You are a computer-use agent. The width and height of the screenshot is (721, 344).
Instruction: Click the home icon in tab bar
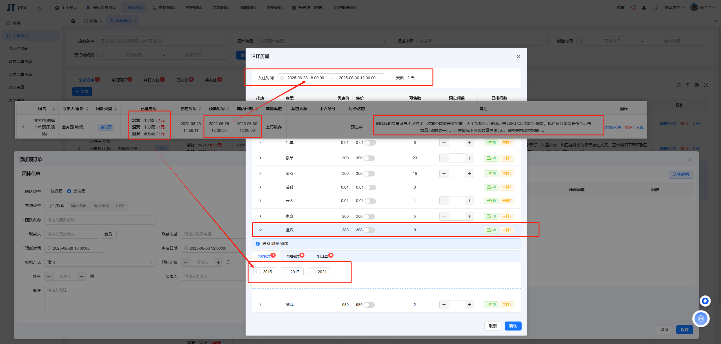pos(73,21)
